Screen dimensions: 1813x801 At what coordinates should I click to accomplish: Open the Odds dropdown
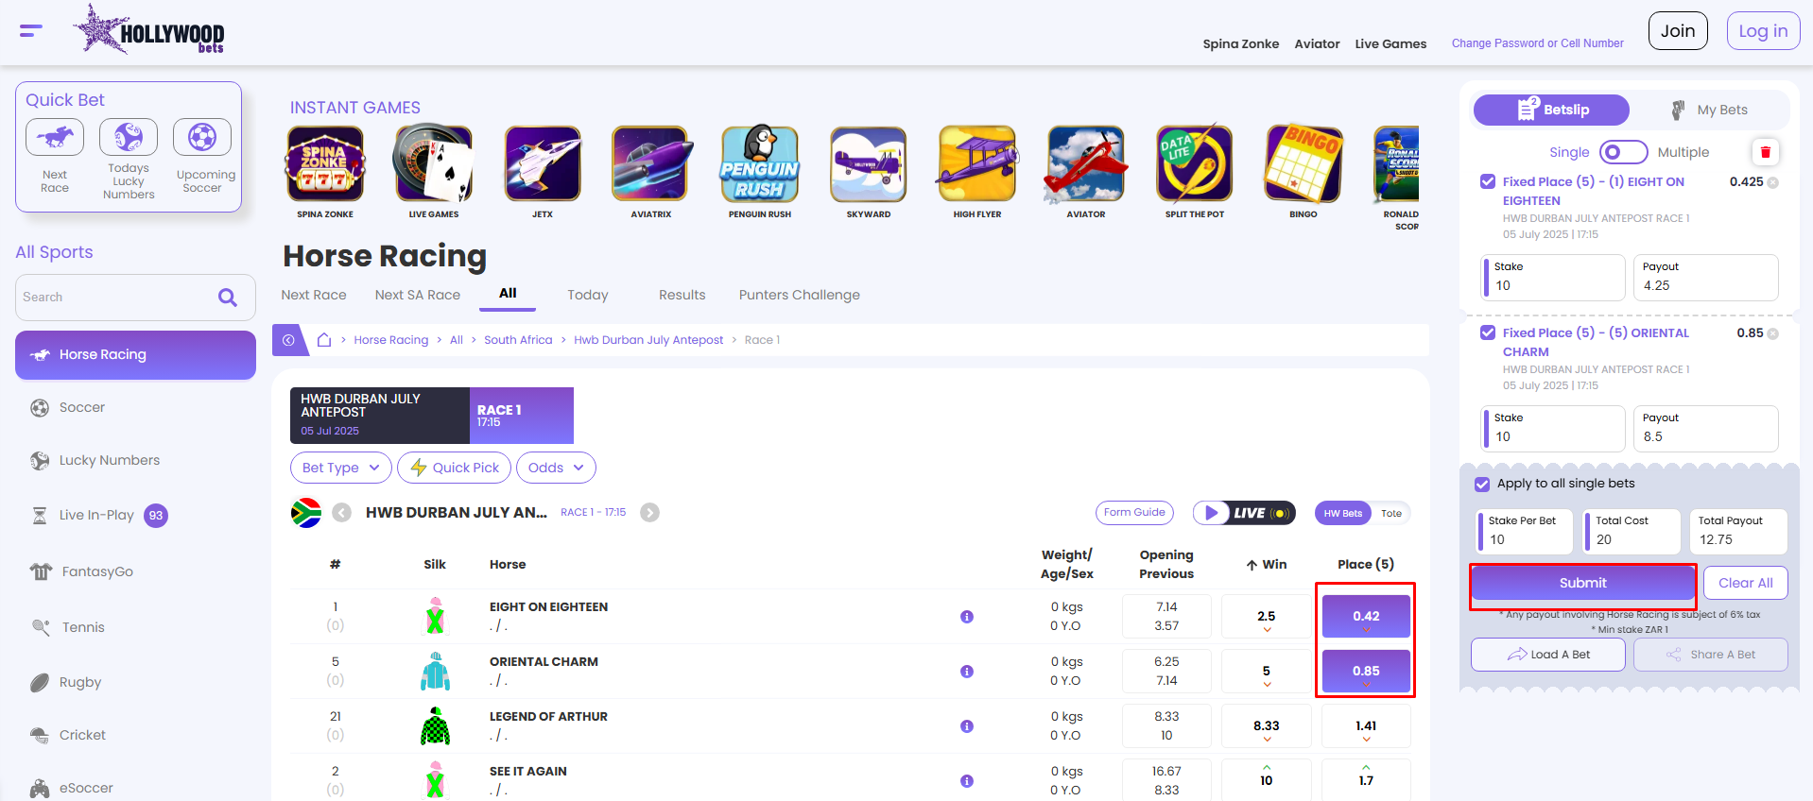556,468
